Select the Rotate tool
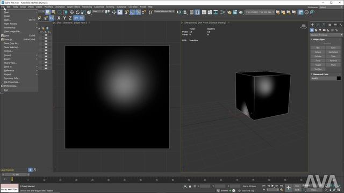344x193 pixels. [77, 12]
